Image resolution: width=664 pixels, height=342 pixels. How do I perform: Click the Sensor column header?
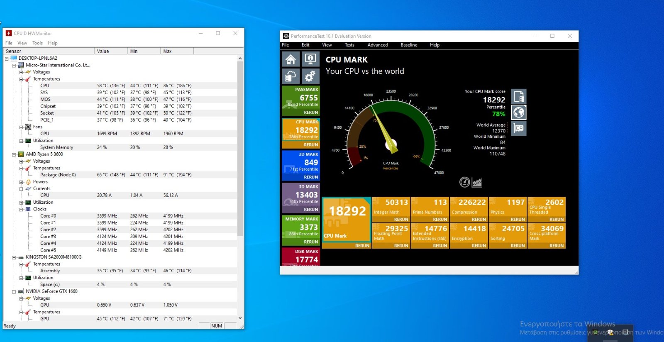pyautogui.click(x=49, y=51)
